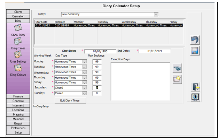The height and width of the screenshot is (138, 218).
Task: Expand the Friday day type dropdown
Action: [x=84, y=83]
